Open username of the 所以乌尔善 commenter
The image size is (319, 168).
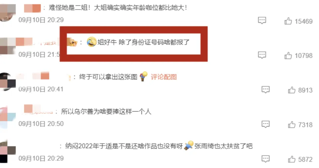[38, 109]
